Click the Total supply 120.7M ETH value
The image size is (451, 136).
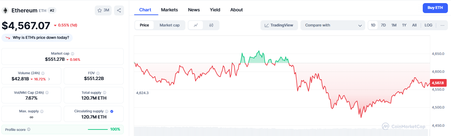click(94, 98)
